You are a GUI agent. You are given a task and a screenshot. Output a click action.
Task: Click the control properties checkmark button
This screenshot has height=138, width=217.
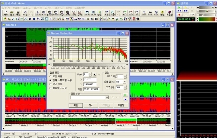(x=192, y=15)
